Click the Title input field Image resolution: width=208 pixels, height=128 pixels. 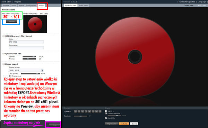pyautogui.click(x=26, y=42)
